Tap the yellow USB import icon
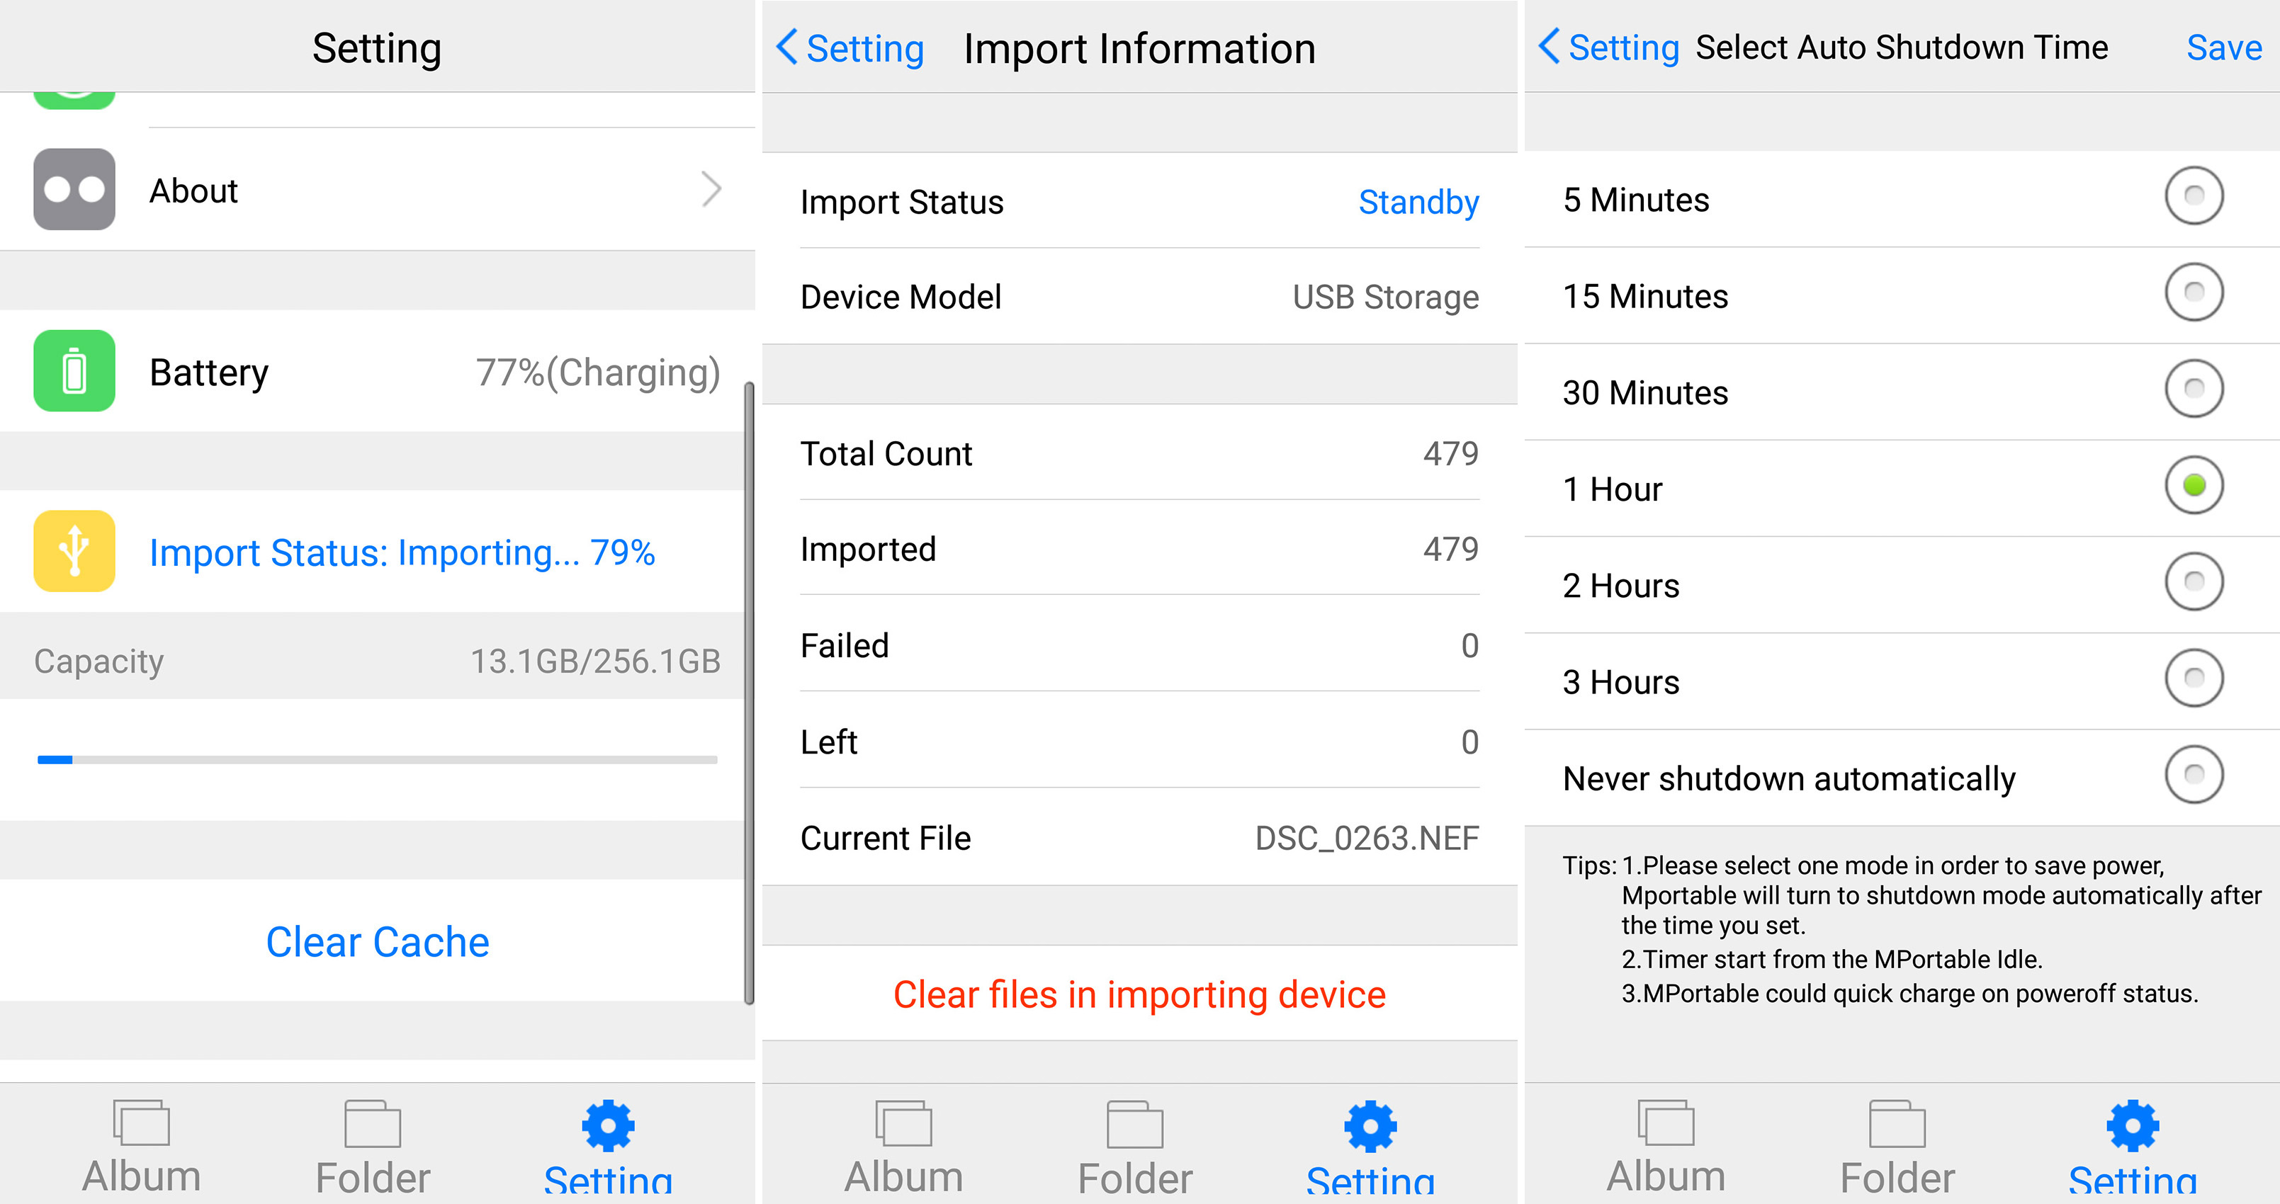 click(74, 551)
